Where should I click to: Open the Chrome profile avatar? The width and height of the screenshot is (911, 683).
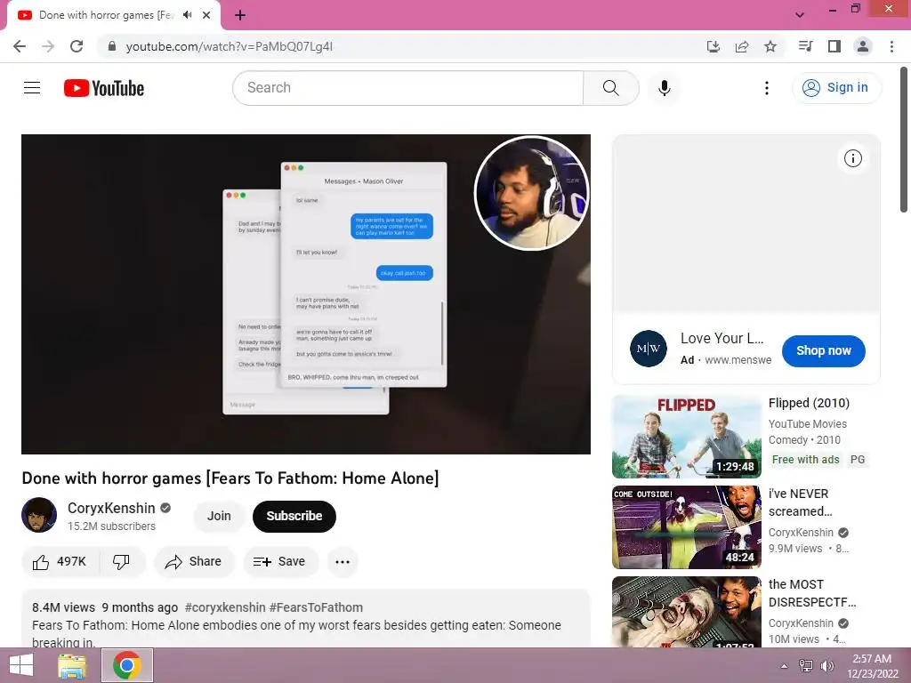pos(863,46)
